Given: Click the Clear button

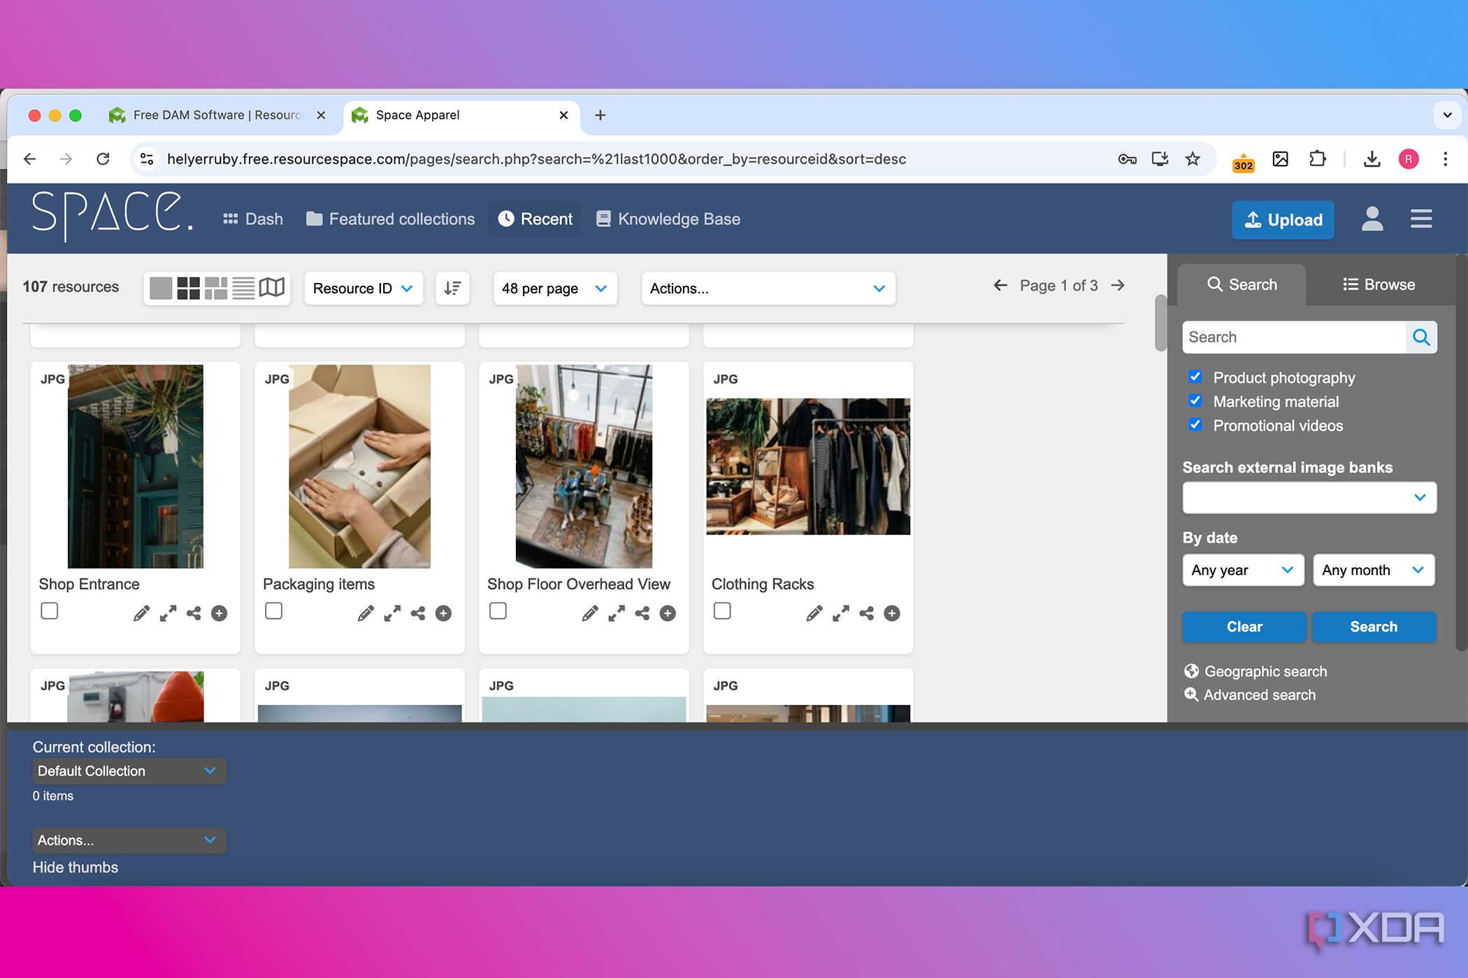Looking at the screenshot, I should (1244, 627).
